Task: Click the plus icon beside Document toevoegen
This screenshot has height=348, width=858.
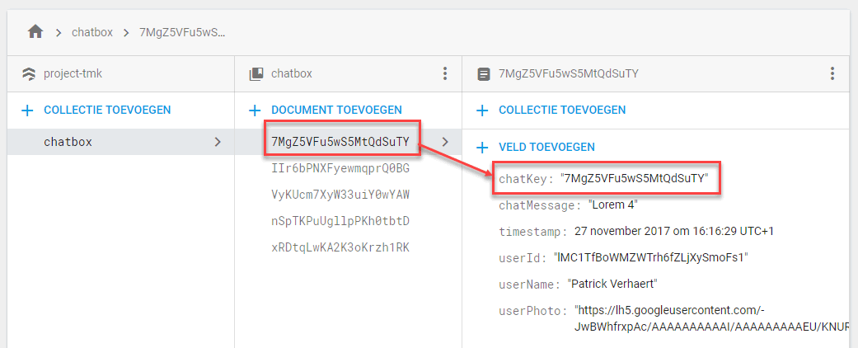Action: coord(255,110)
